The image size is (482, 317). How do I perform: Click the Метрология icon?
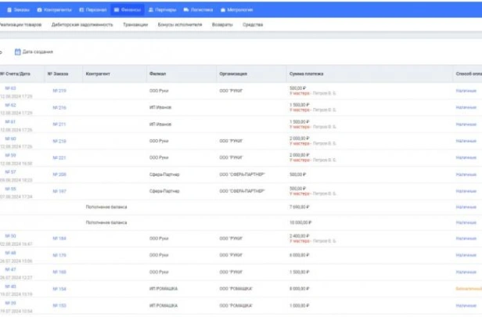(223, 10)
